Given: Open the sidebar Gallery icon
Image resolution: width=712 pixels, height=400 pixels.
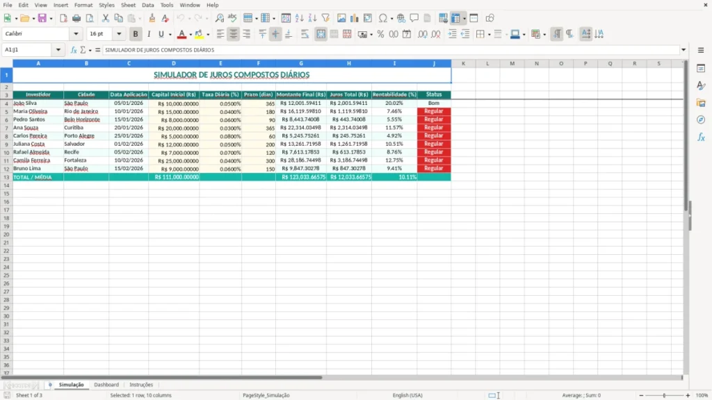Looking at the screenshot, I should [x=701, y=103].
